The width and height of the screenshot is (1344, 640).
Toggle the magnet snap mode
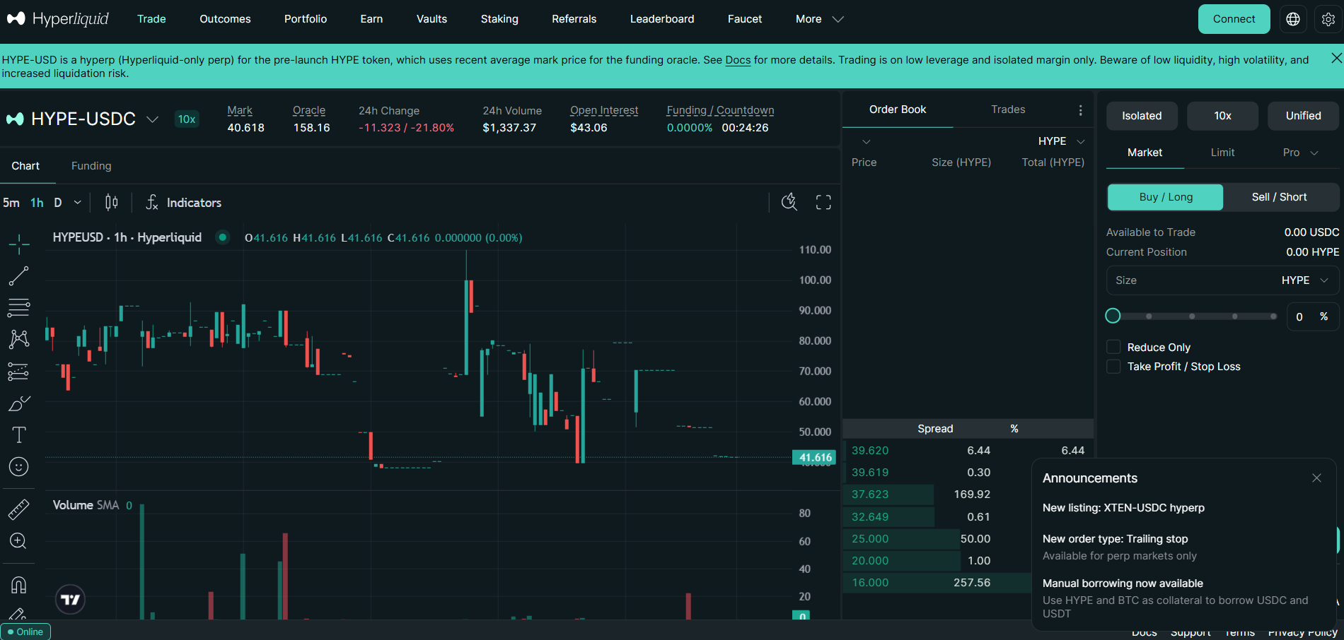pos(19,585)
